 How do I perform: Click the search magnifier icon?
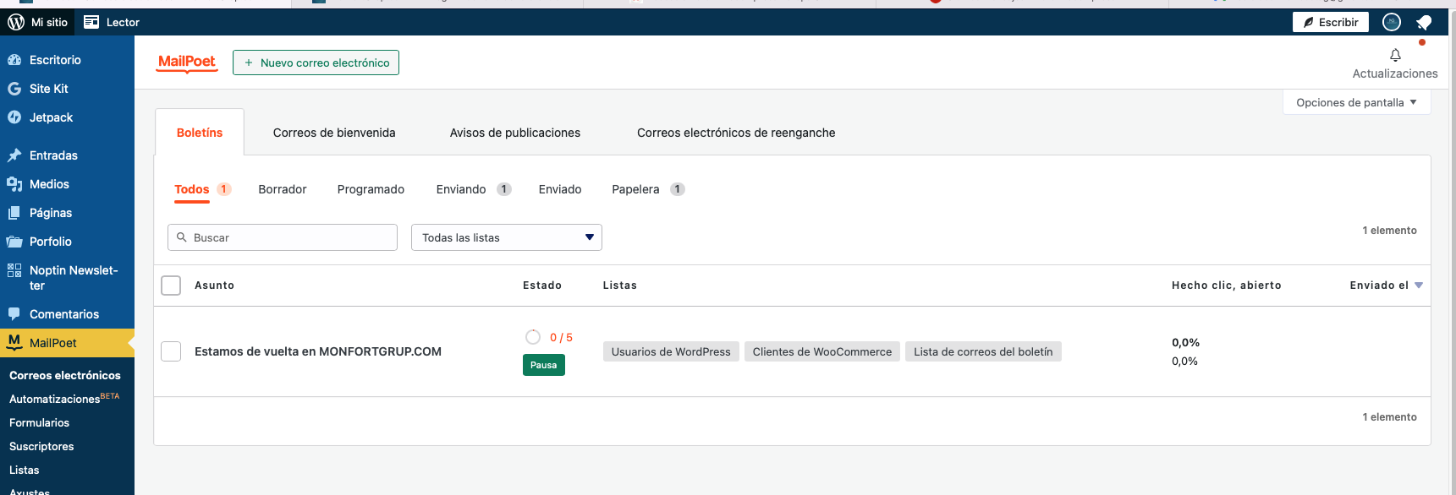click(x=181, y=237)
